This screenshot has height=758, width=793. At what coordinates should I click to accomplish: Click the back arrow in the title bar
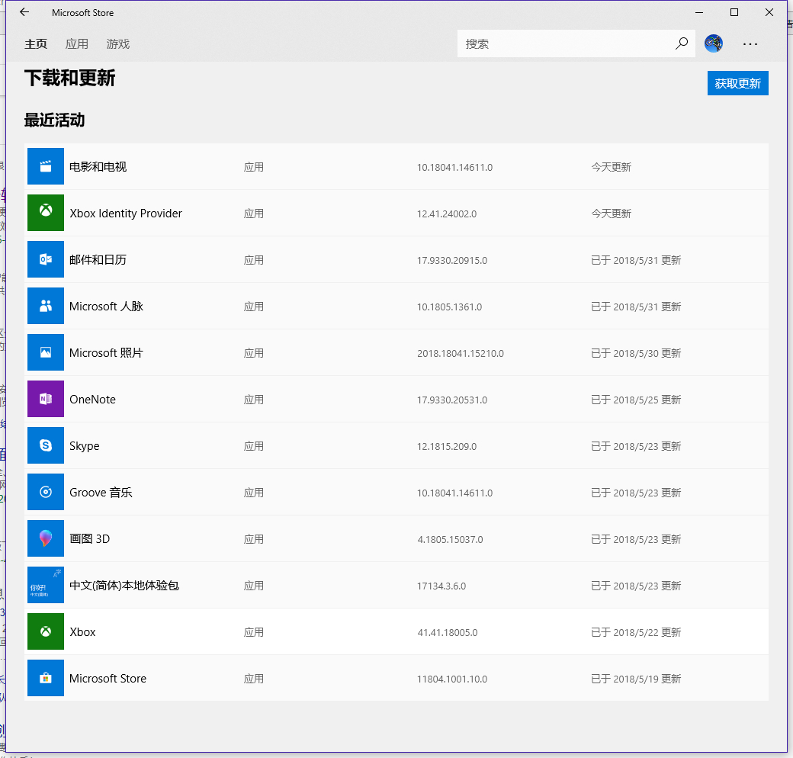(24, 13)
